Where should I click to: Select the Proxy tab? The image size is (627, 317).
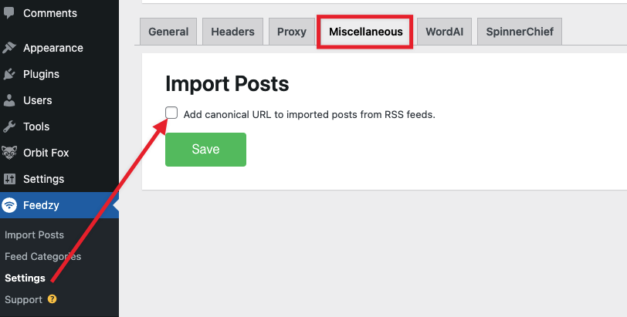click(x=292, y=32)
